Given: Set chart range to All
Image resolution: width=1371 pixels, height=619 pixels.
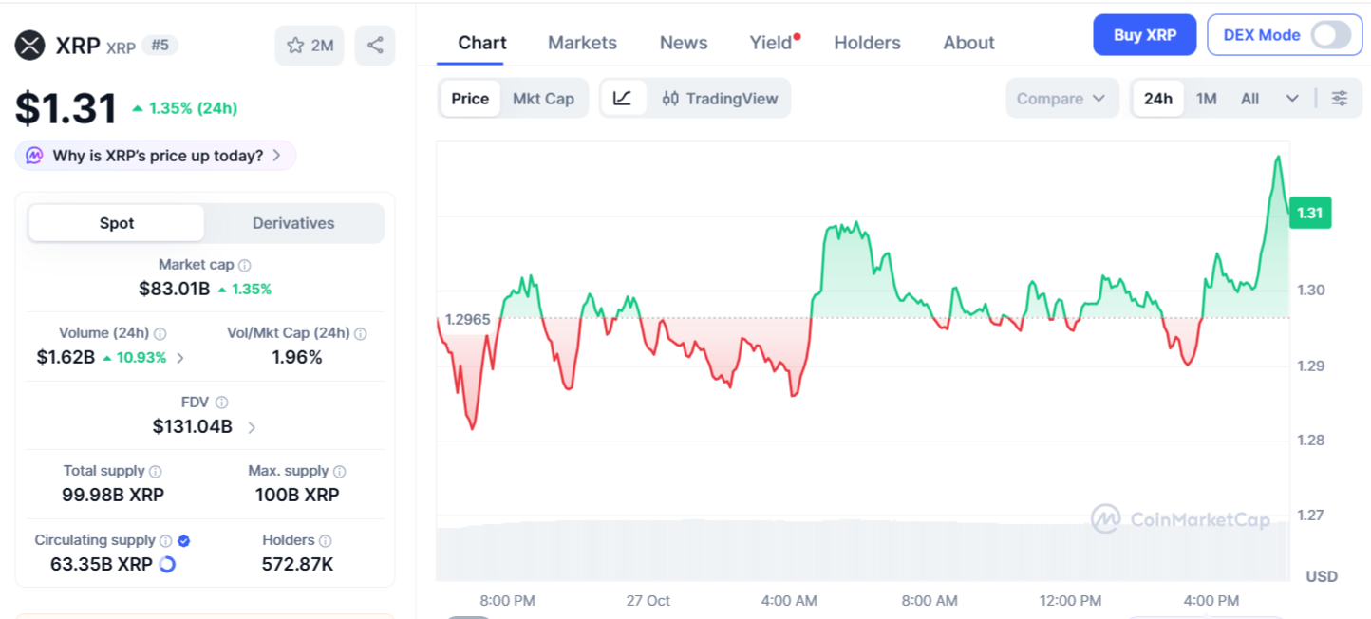Looking at the screenshot, I should point(1249,98).
